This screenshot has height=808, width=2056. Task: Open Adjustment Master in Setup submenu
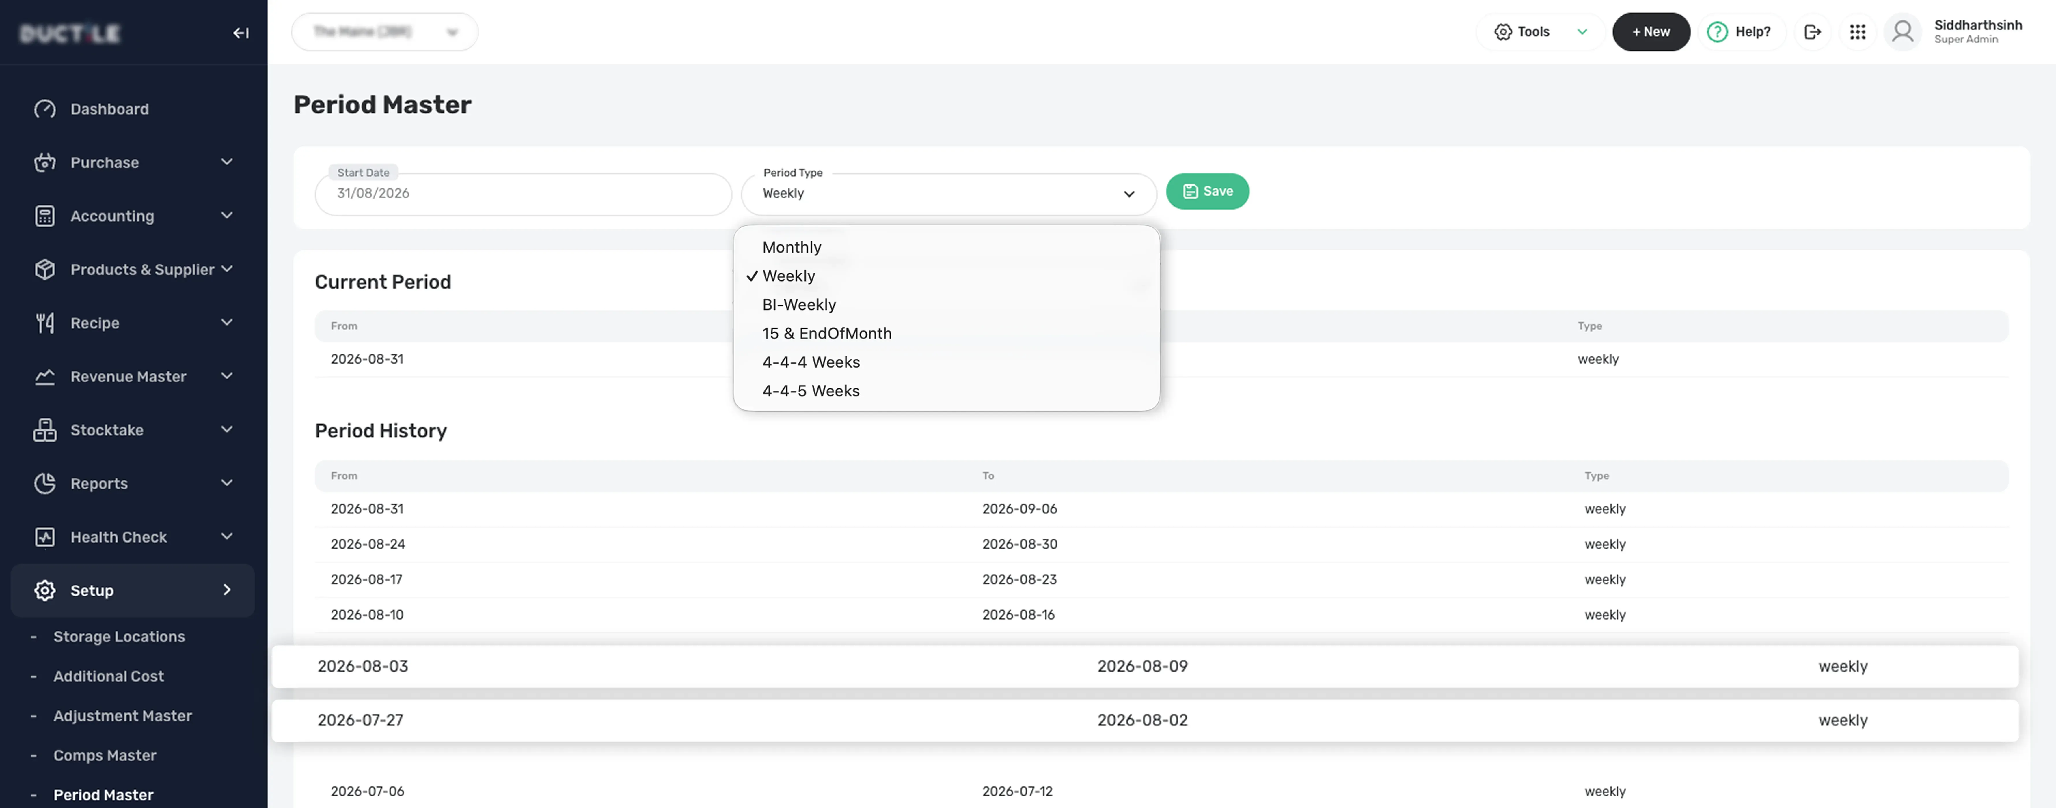(x=123, y=716)
